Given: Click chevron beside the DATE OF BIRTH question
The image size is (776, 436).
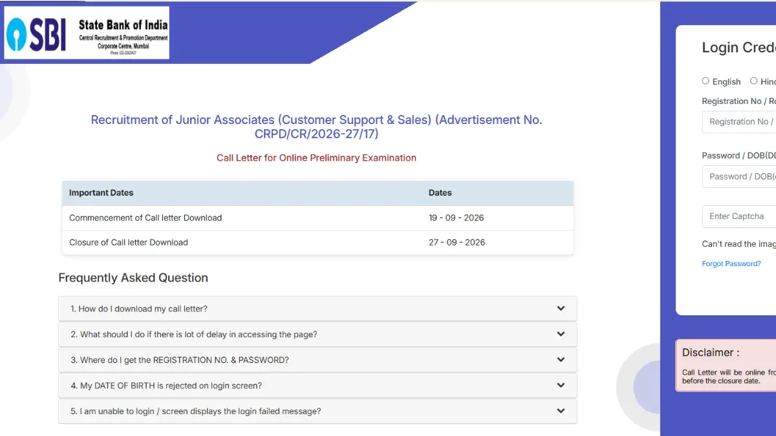Looking at the screenshot, I should click(561, 386).
